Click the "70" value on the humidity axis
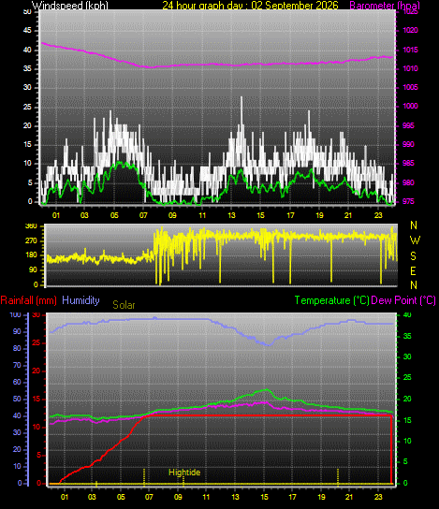 coord(17,366)
